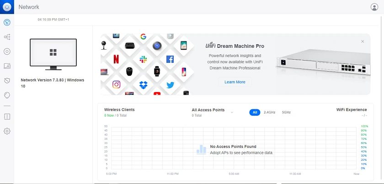Click the Google icon in the banner
Image resolution: width=384 pixels, height=184 pixels.
143,36
